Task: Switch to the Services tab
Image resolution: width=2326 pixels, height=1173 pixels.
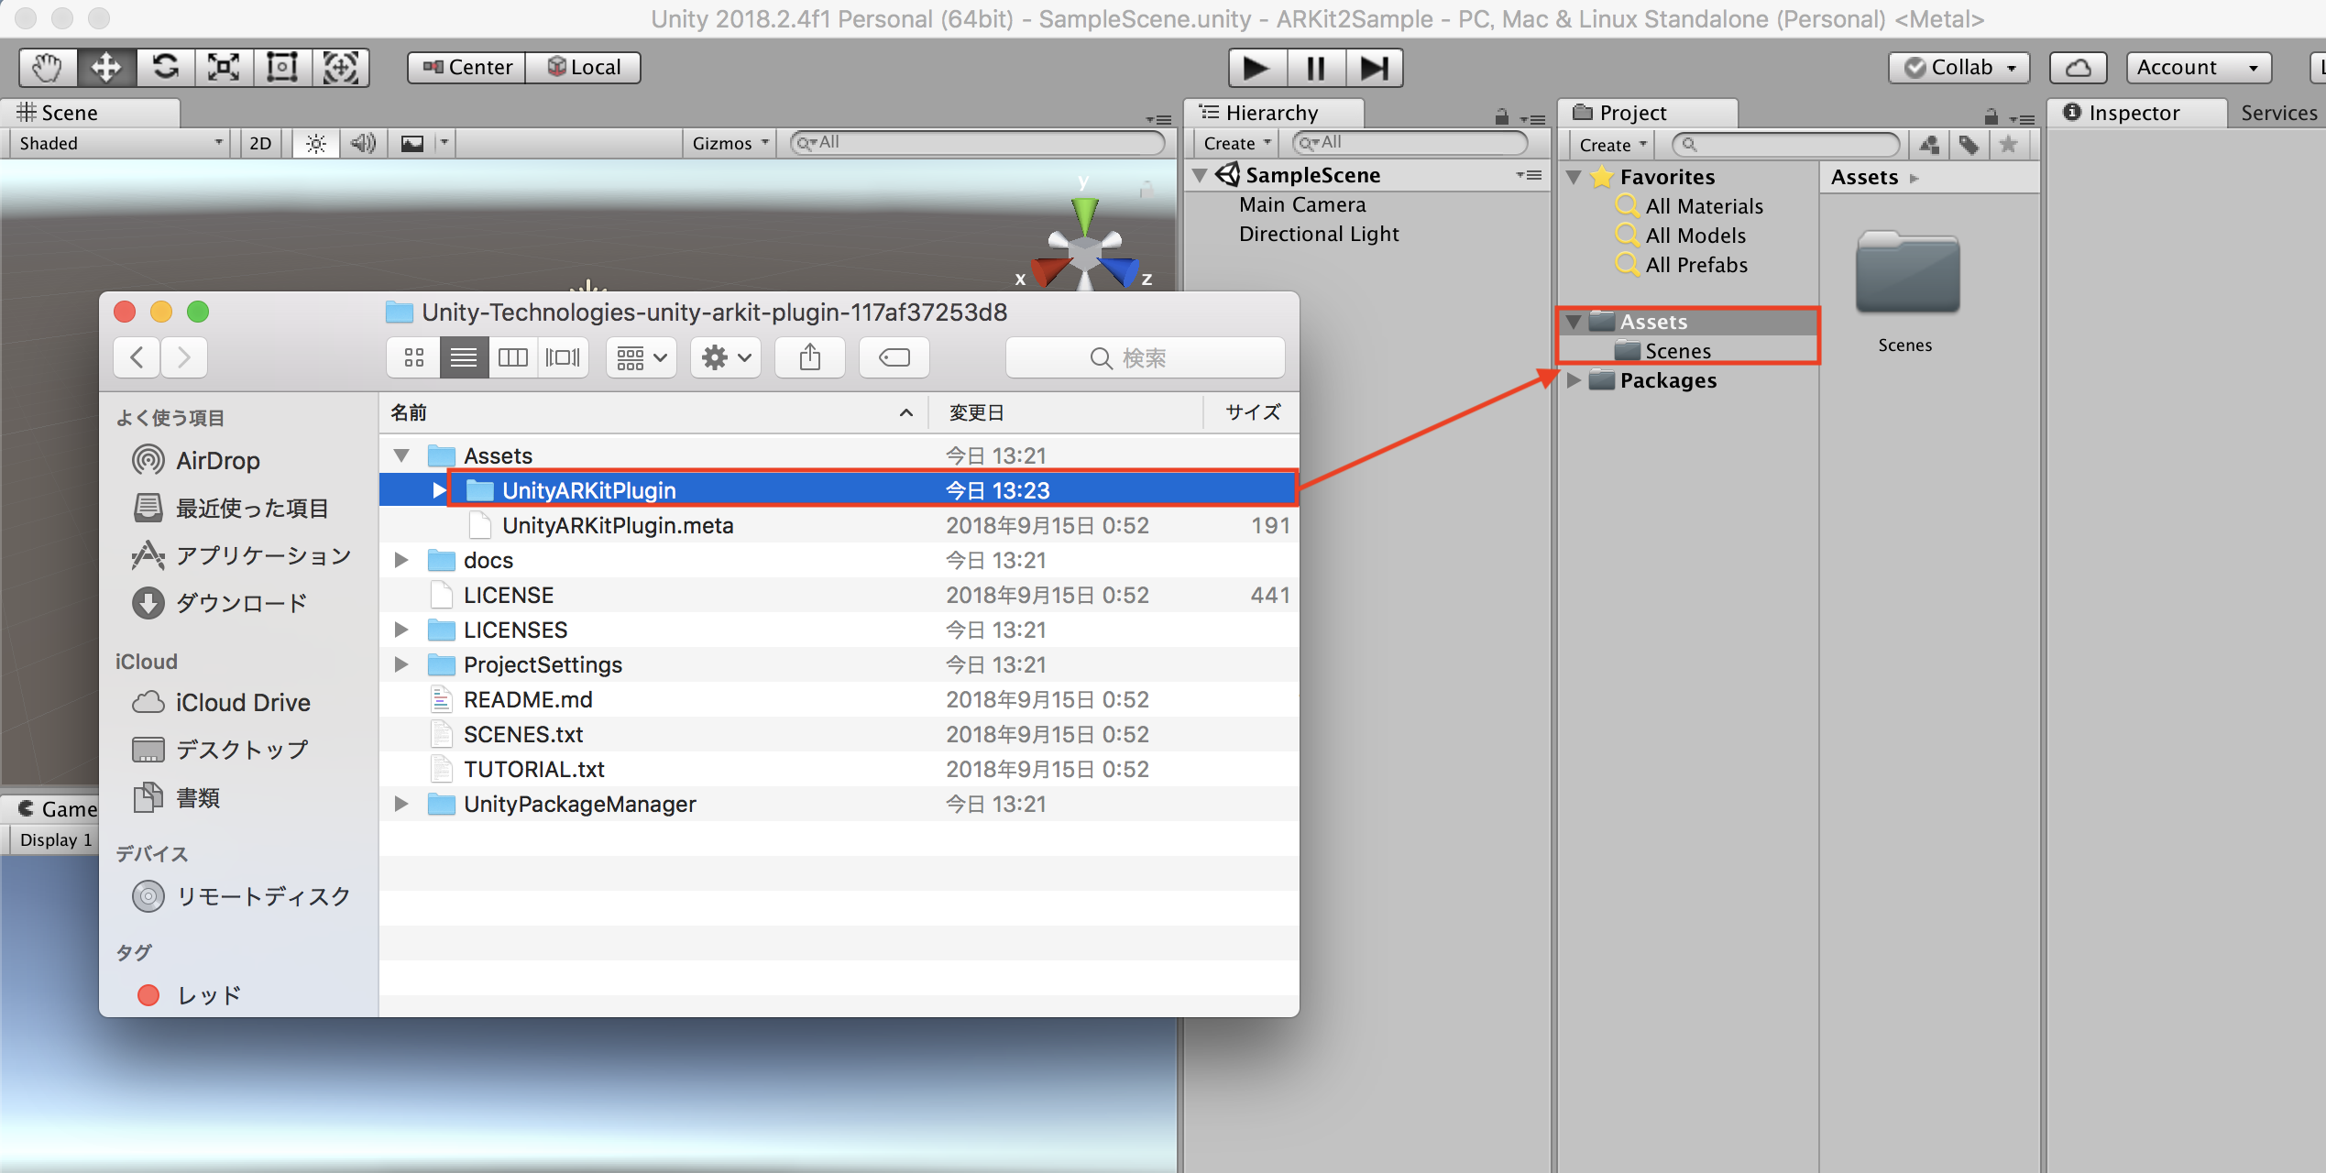Action: (x=2278, y=113)
